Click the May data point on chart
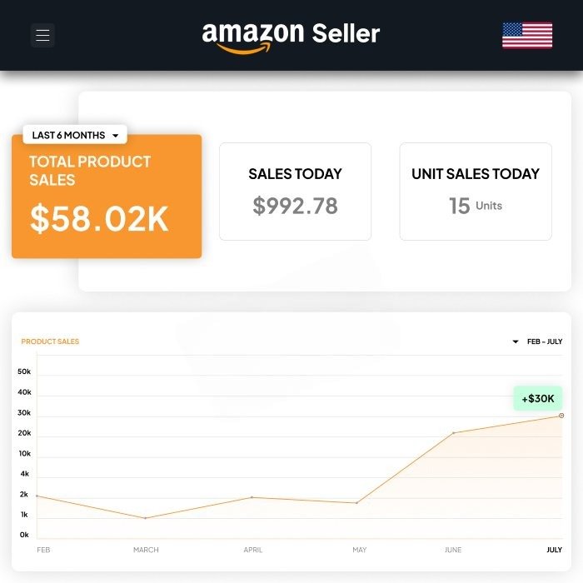This screenshot has width=583, height=583. click(x=357, y=503)
